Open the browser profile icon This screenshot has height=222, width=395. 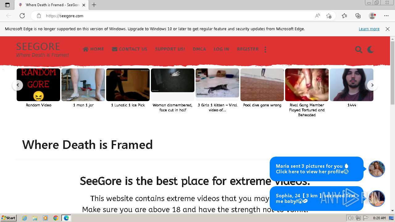tap(372, 16)
